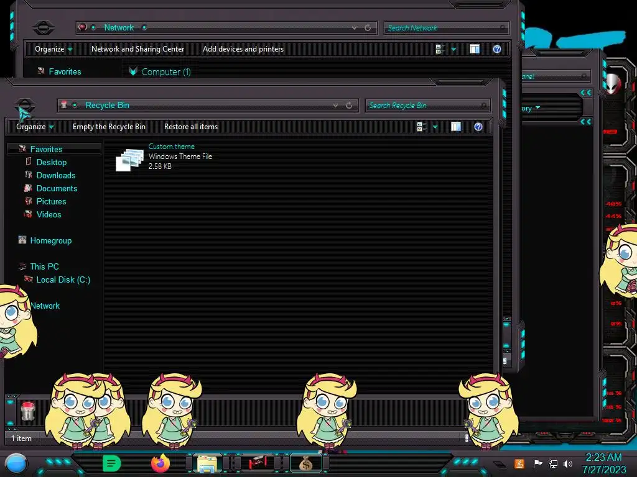The height and width of the screenshot is (477, 637).
Task: Focus the Search Recycle Bin field
Action: point(428,106)
